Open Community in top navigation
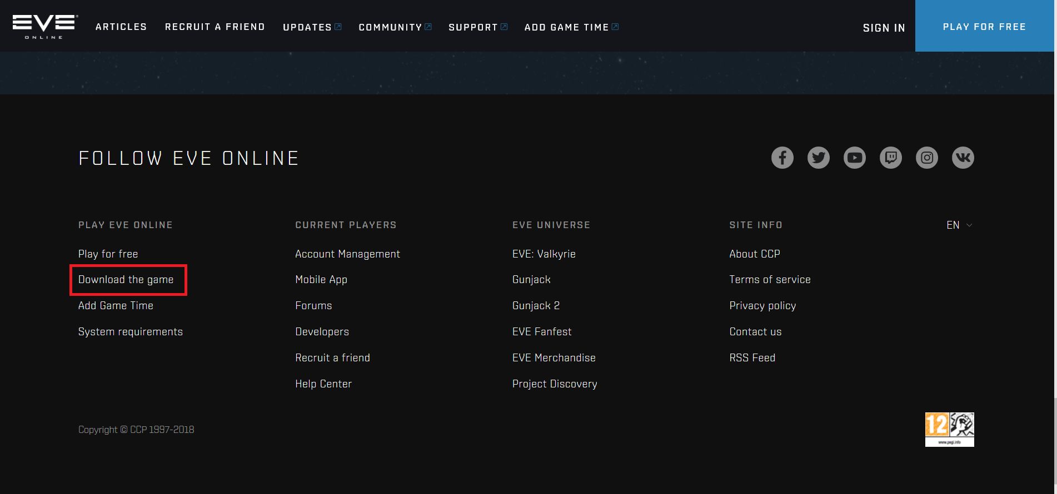This screenshot has height=494, width=1057. coord(395,27)
